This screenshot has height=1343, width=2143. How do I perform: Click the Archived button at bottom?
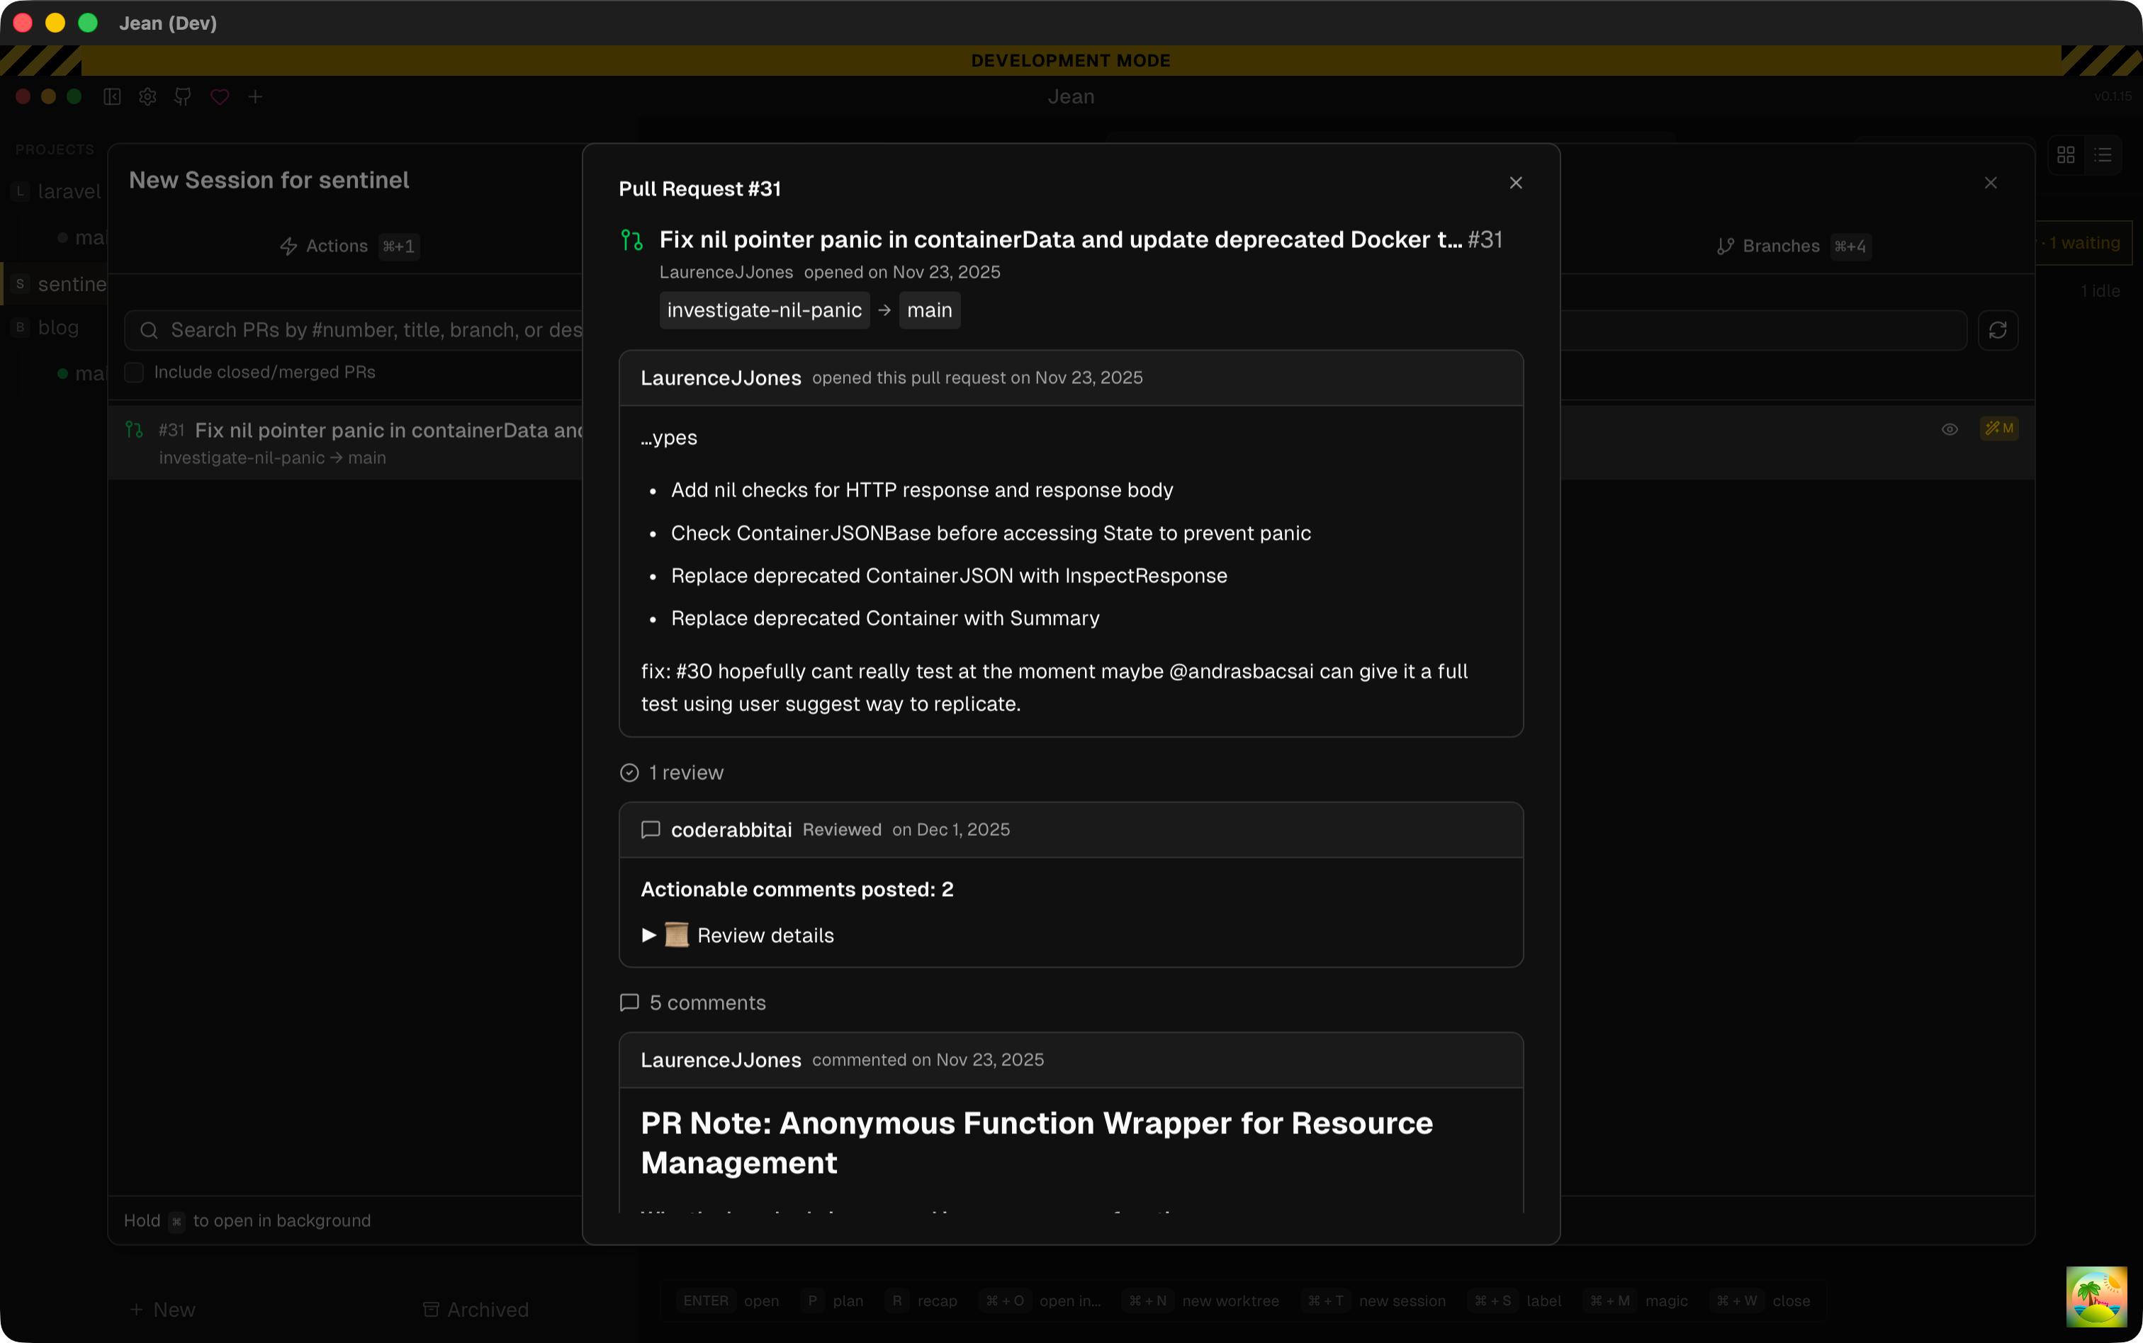476,1309
